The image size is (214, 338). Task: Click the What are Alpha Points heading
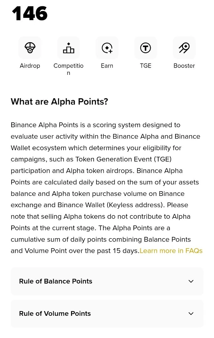pyautogui.click(x=59, y=101)
